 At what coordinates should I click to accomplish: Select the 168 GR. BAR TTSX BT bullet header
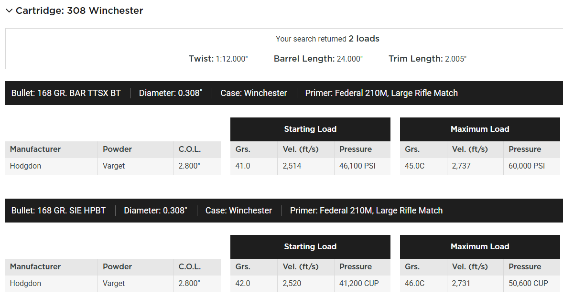66,93
